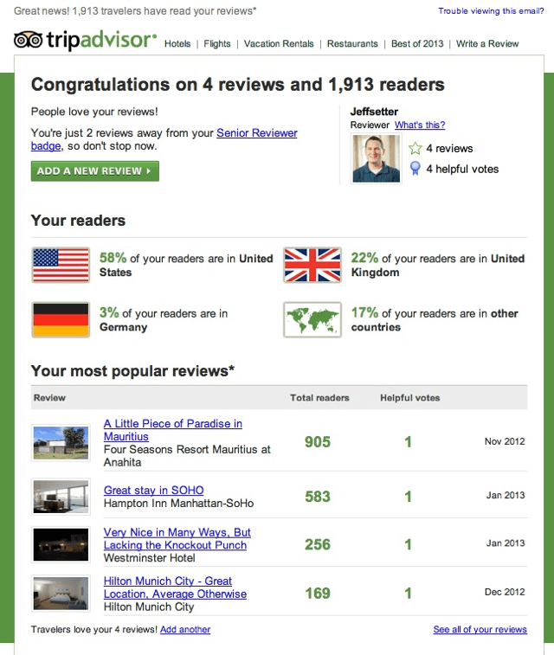Click See all of your reviews
This screenshot has height=655, width=554.
point(480,630)
